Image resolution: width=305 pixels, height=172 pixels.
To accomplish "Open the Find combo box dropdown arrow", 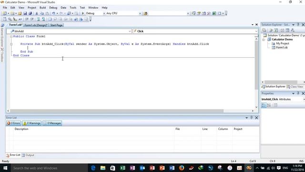I will [188, 13].
